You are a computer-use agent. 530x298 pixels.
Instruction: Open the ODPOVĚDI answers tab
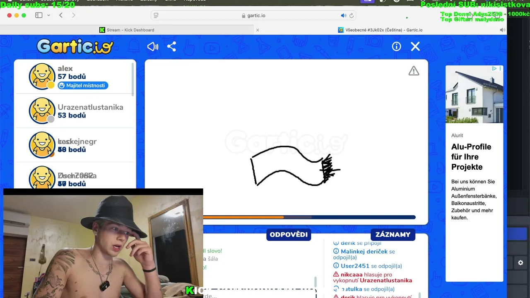[289, 235]
